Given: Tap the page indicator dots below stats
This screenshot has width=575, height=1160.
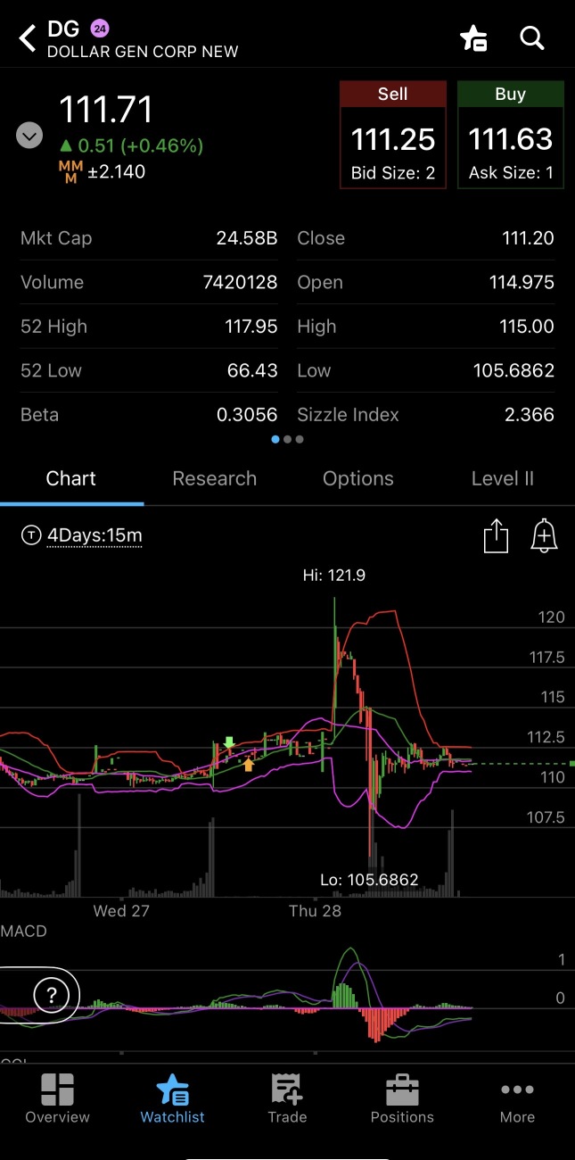Looking at the screenshot, I should (287, 439).
